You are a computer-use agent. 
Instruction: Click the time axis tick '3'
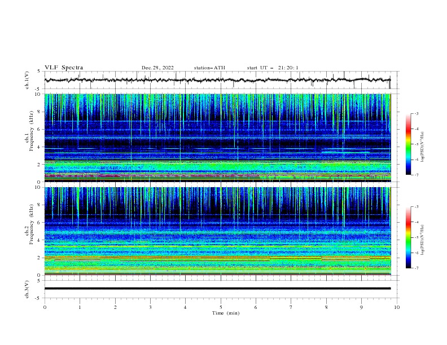click(x=150, y=307)
